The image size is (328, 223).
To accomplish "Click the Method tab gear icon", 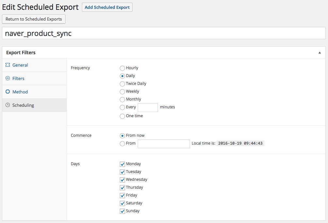I will tap(8, 92).
